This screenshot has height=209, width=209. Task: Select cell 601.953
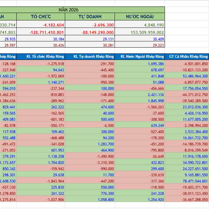coord(41,150)
